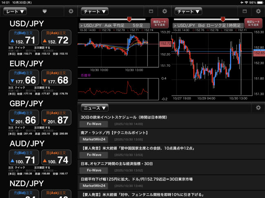Tap GBP/JPY 買(Ask)注文 201.87 button
Image resolution: width=265 pixels, height=198 pixels.
tap(56, 117)
